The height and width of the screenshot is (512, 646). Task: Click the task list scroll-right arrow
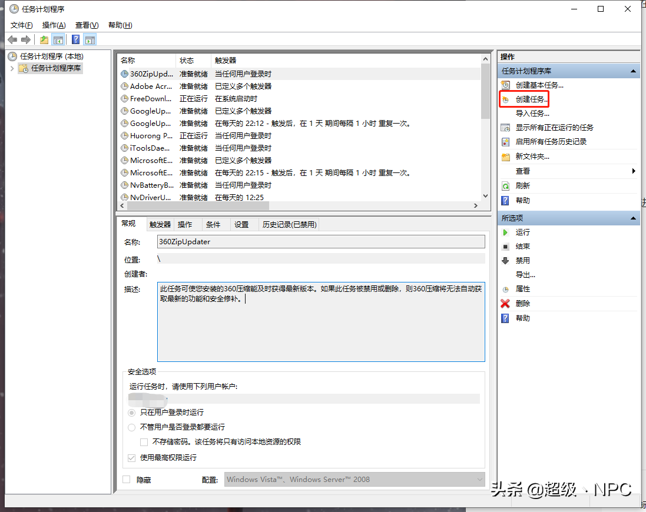[x=476, y=205]
